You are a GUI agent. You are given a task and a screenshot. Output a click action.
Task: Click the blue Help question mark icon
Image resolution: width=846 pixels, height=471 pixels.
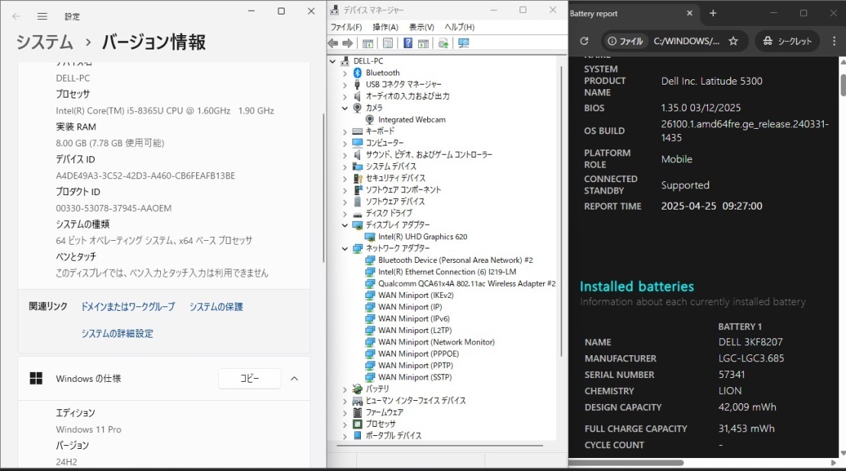[408, 43]
